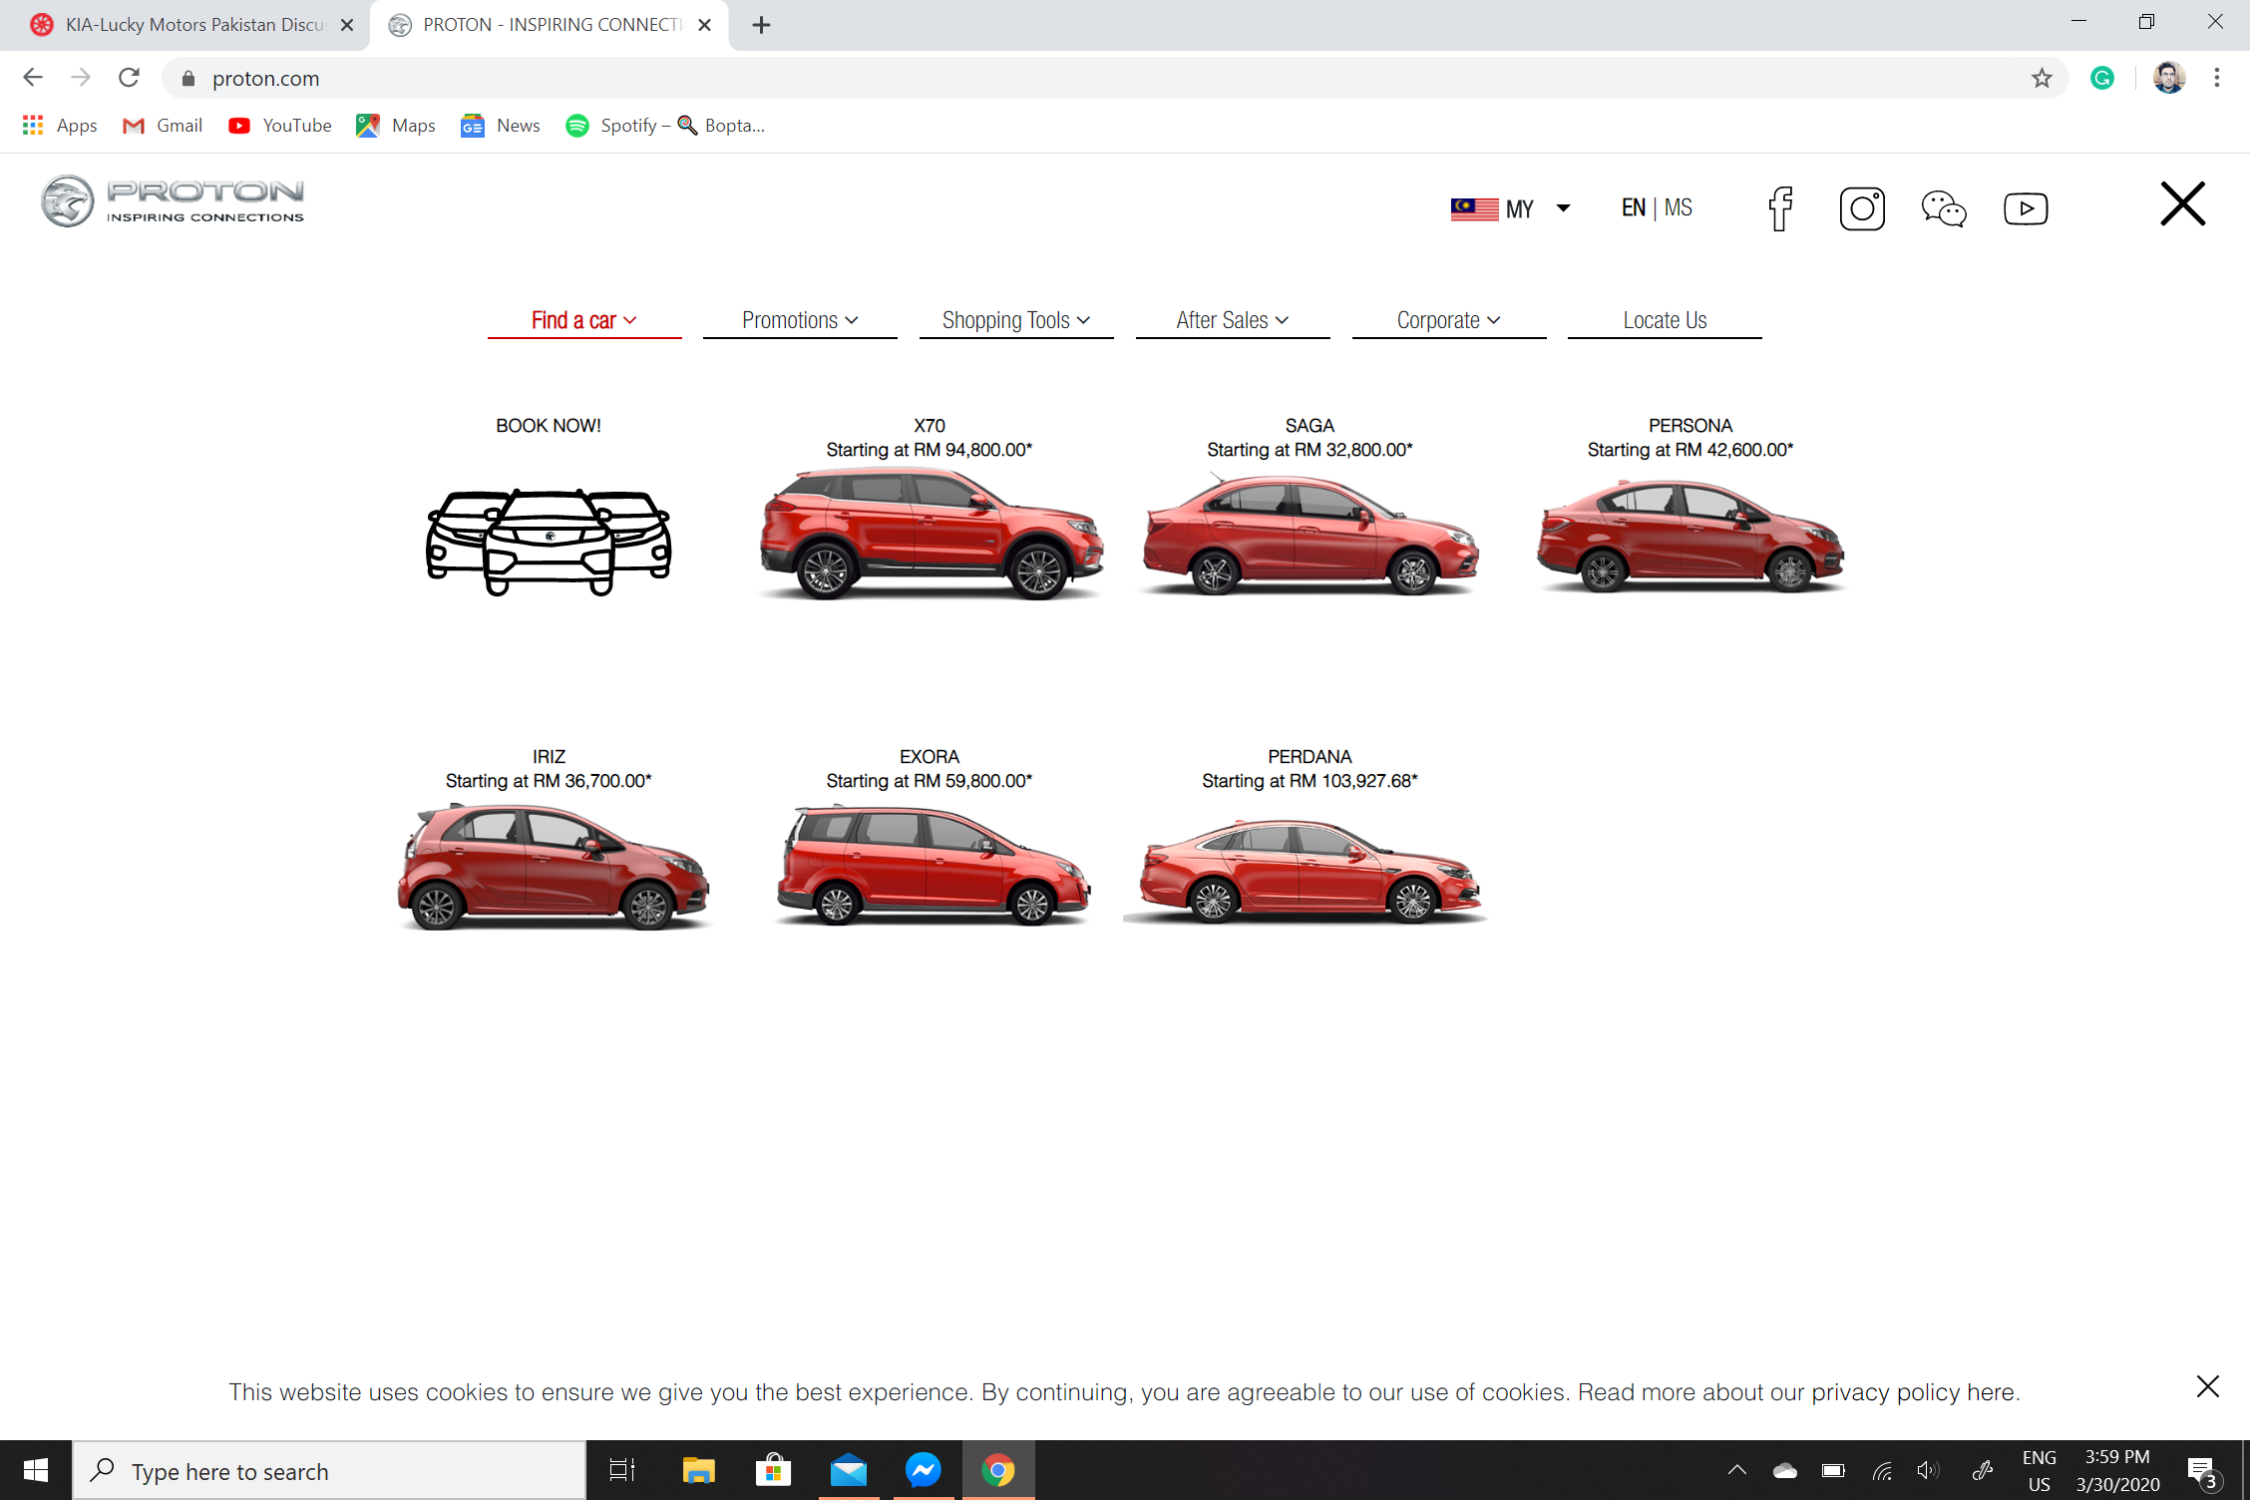Click Starting at RM 32,800.00* price
The image size is (2250, 1500).
pyautogui.click(x=1310, y=450)
